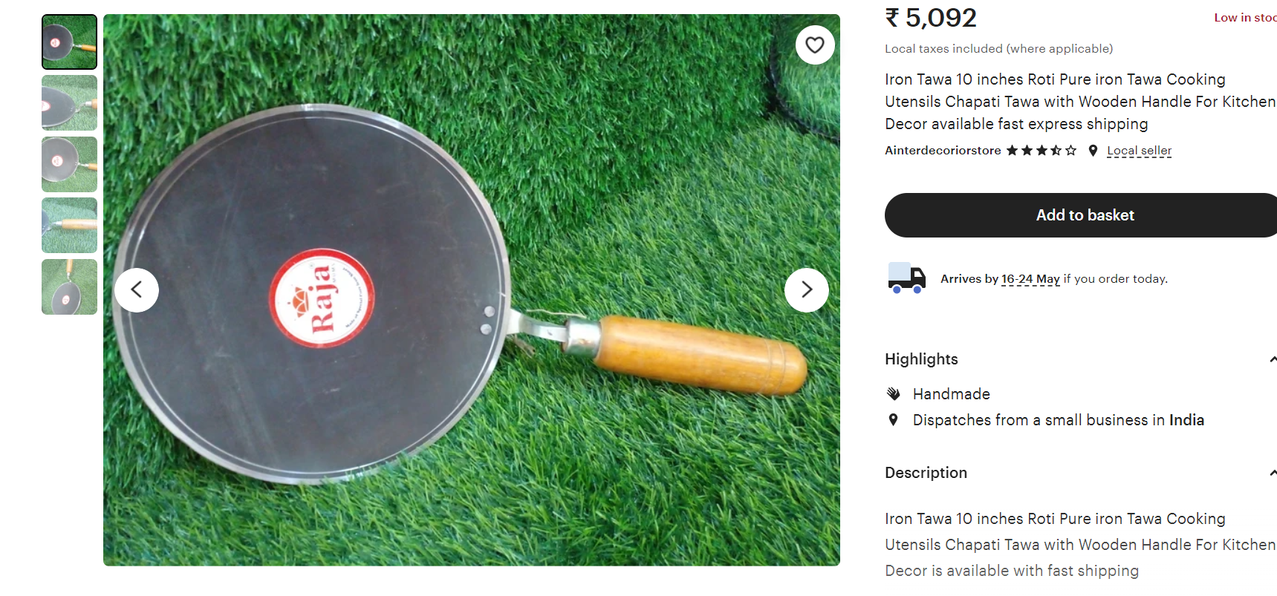Viewport: 1277px width, 596px height.
Task: Open the Ainterdecoriorstore shop name
Action: 943,151
